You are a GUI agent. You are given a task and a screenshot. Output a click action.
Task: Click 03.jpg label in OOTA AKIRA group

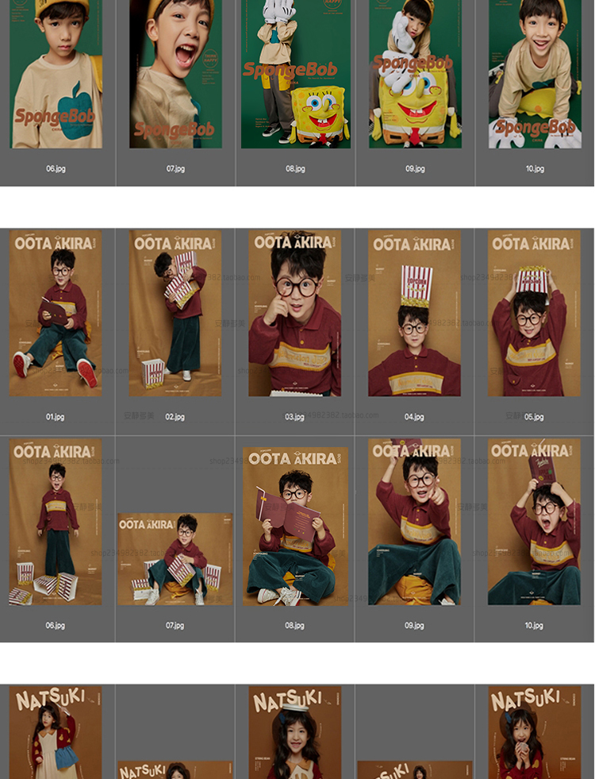click(x=294, y=417)
